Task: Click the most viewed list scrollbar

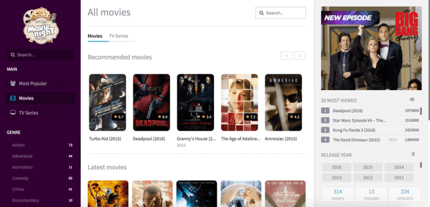Action: pyautogui.click(x=421, y=111)
